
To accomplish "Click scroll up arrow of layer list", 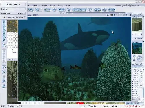I will coord(143,69).
